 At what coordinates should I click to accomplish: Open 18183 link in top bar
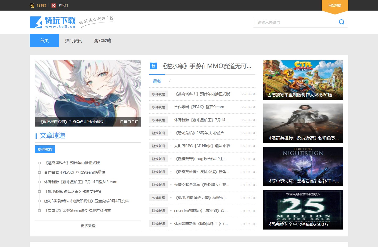[x=41, y=5]
